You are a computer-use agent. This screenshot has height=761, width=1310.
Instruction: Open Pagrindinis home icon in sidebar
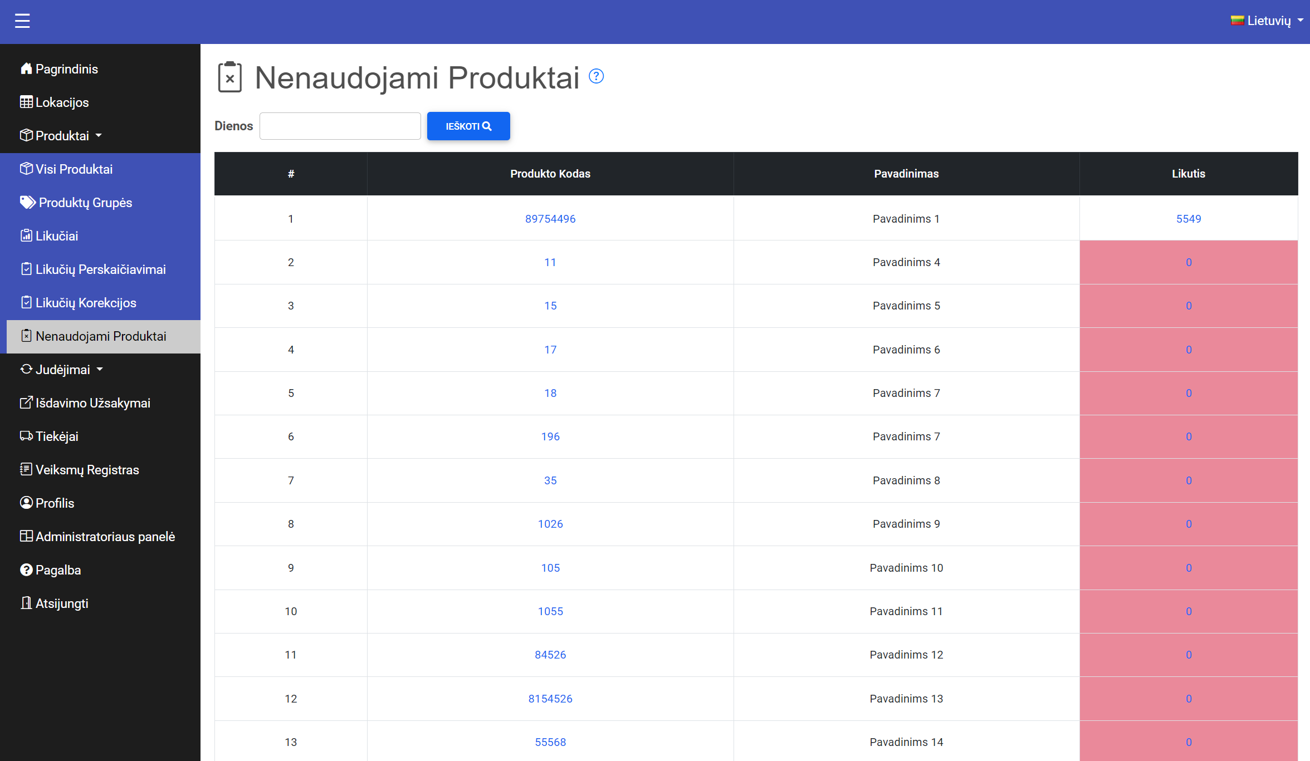(26, 68)
